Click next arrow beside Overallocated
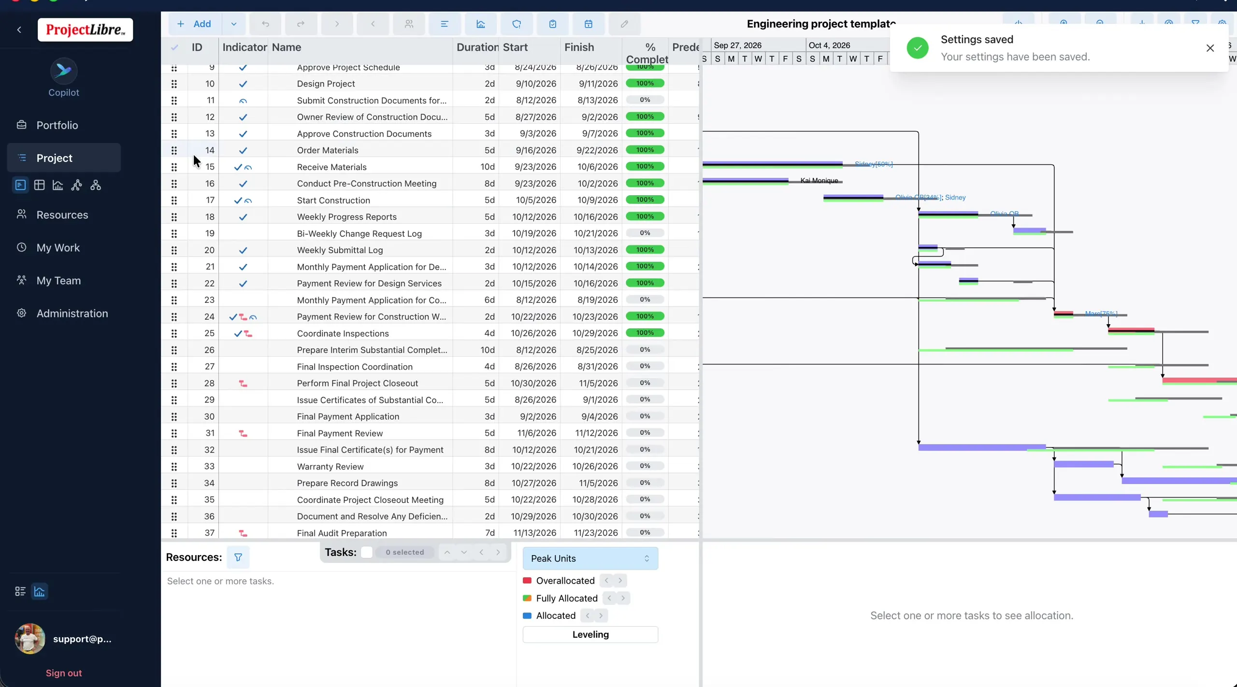 pos(620,580)
